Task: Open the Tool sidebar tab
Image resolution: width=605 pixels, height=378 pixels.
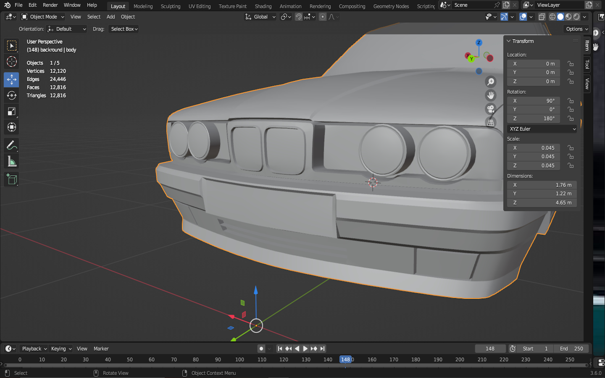Action: tap(587, 64)
